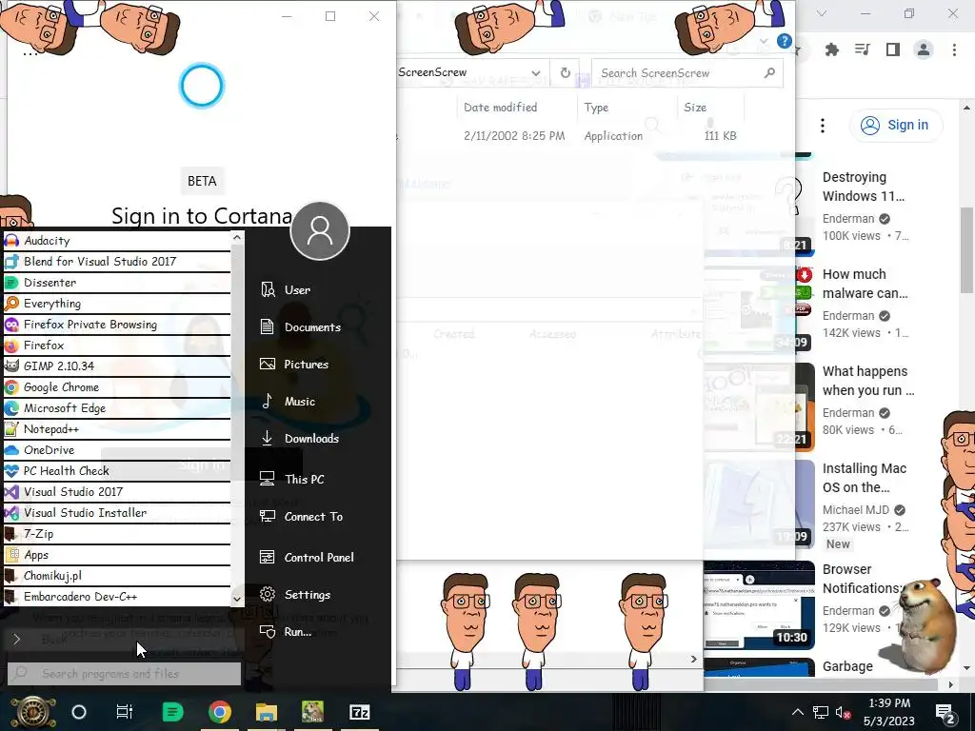The width and height of the screenshot is (975, 731).
Task: Launch Blend for Visual Studio 2017
Action: click(x=117, y=262)
